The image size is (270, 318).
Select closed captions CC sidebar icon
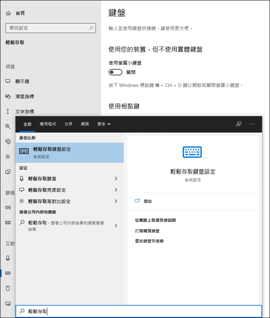click(8, 222)
